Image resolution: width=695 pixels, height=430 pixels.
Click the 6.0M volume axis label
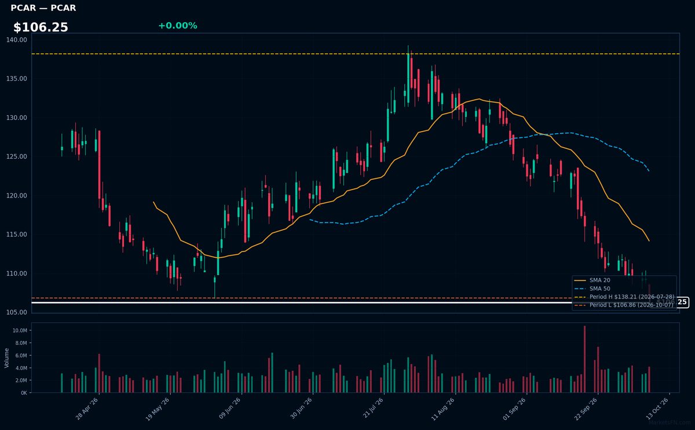tap(21, 355)
